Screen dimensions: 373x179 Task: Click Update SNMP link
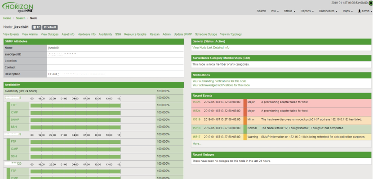(183, 35)
